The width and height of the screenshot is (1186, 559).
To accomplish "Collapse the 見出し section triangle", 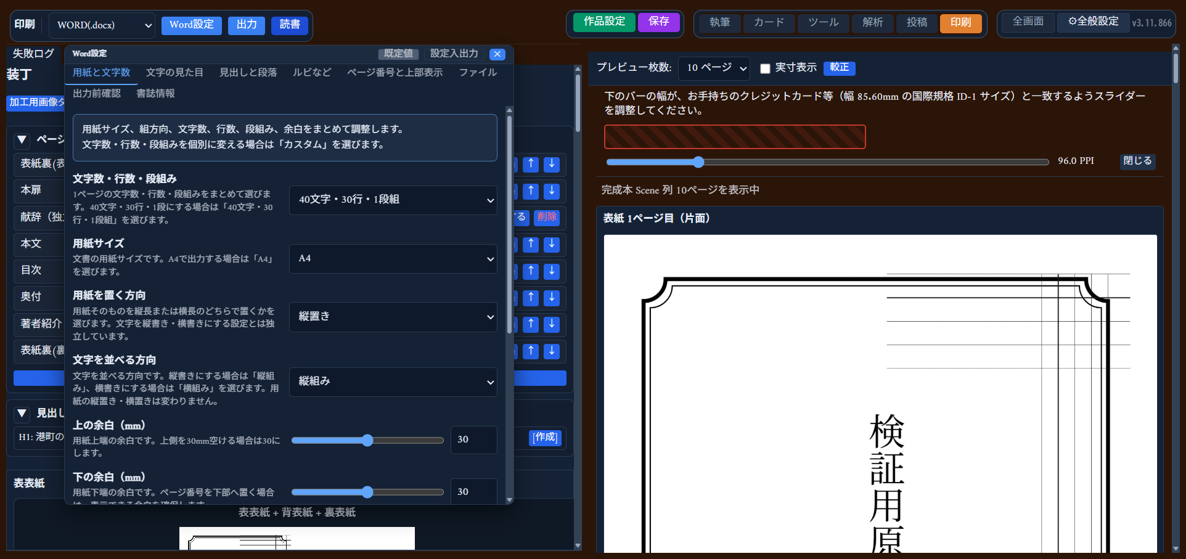I will tap(22, 414).
